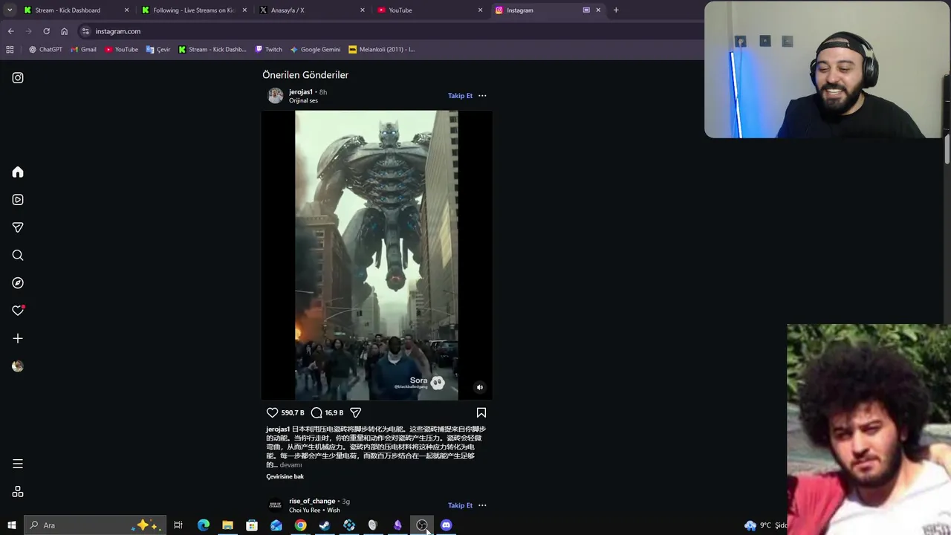Switch to Stream - Kick Dashboard tab

click(x=74, y=10)
